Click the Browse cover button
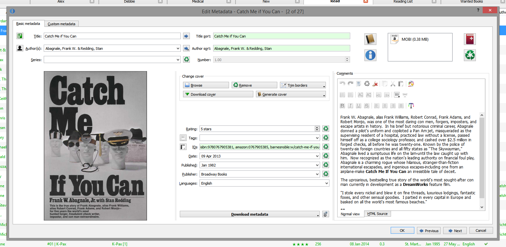Viewport: 506px width, 247px height. (206, 85)
